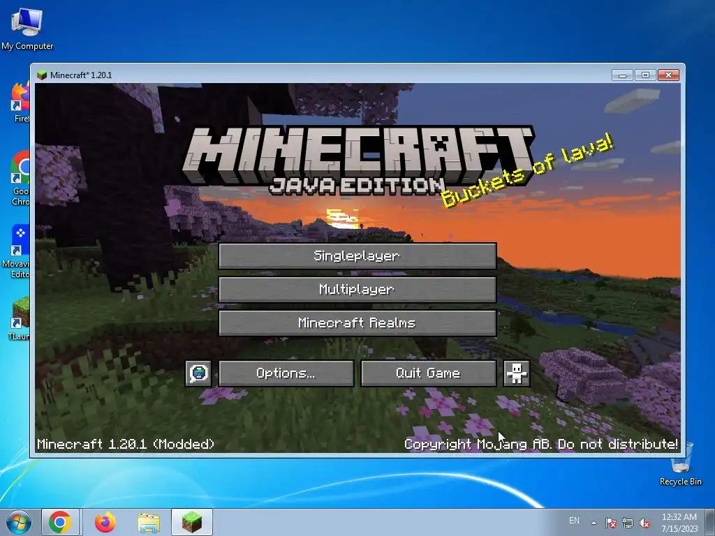Select TLauncher desktop shortcut
715x536 pixels.
19,319
